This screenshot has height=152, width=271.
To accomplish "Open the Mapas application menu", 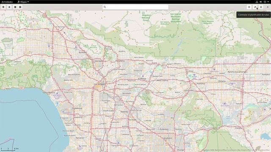I will point(23,2).
